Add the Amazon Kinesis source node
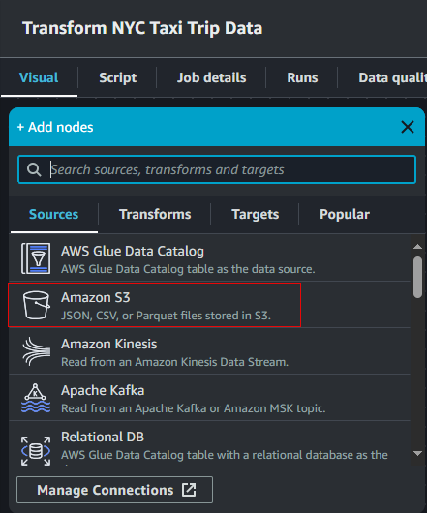The image size is (427, 513). [x=209, y=351]
